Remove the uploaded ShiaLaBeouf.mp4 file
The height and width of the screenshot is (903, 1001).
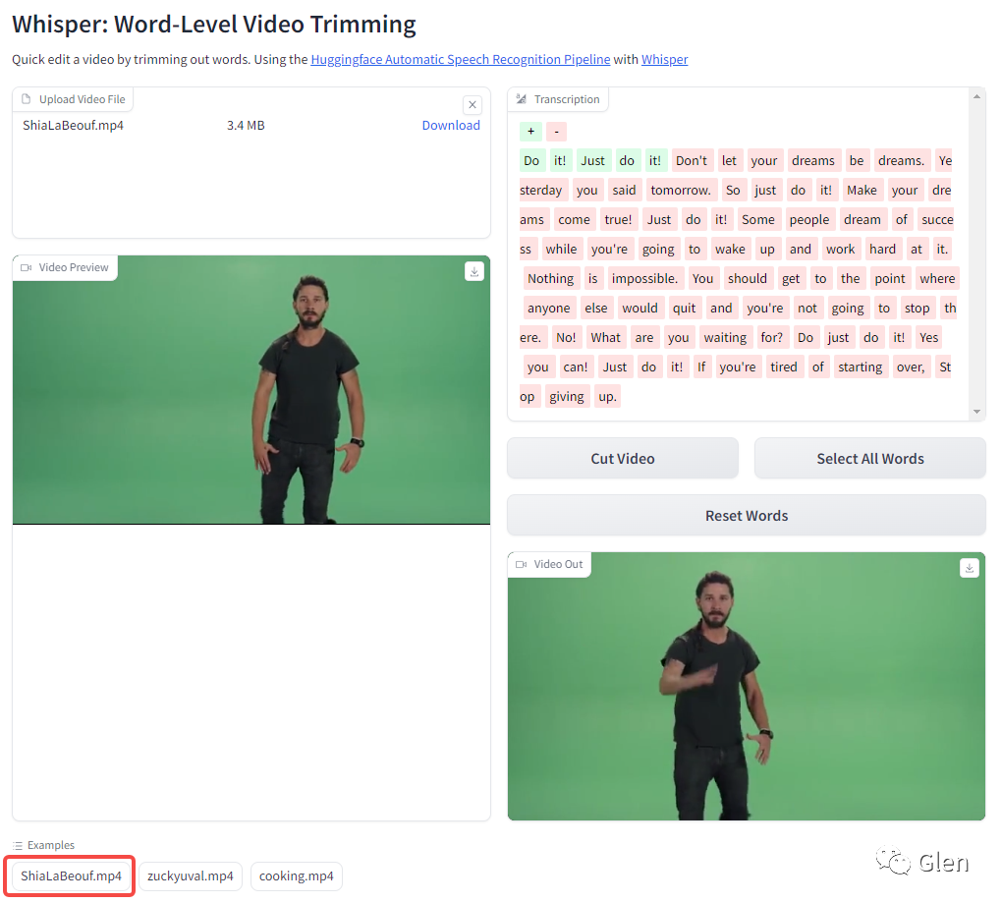472,105
